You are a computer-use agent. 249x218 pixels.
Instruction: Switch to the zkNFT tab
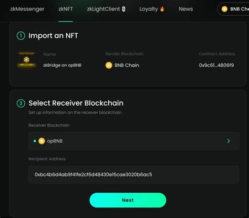coord(66,9)
